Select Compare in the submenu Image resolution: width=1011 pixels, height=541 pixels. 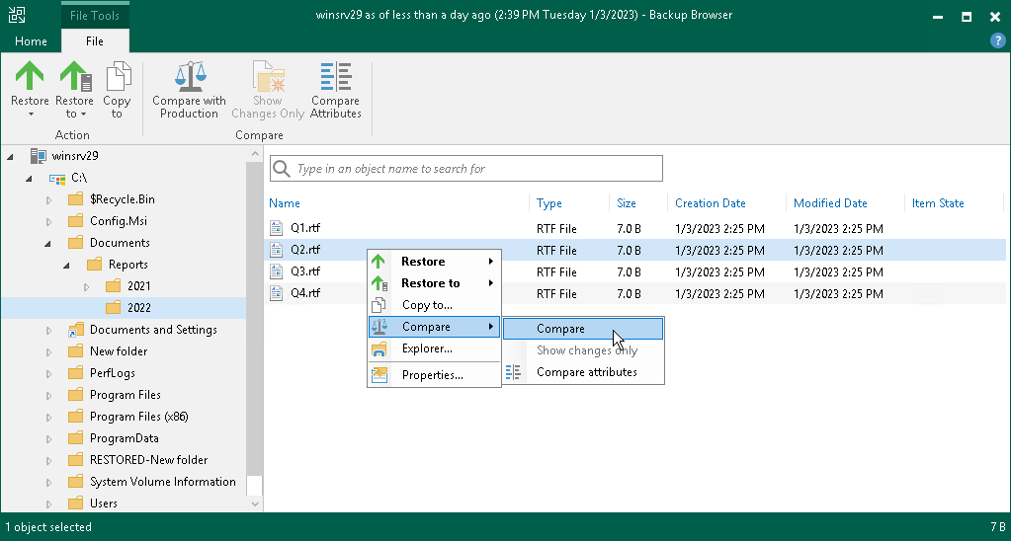(x=583, y=329)
